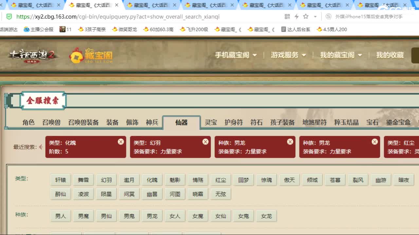The image size is (419, 235).
Task: Remove recent search 类型:化魄 阶数:5
Action: click(121, 142)
